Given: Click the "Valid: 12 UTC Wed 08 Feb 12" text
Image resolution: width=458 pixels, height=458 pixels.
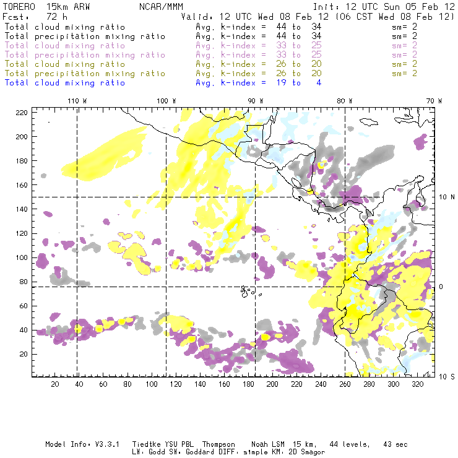Looking at the screenshot, I should tap(255, 17).
